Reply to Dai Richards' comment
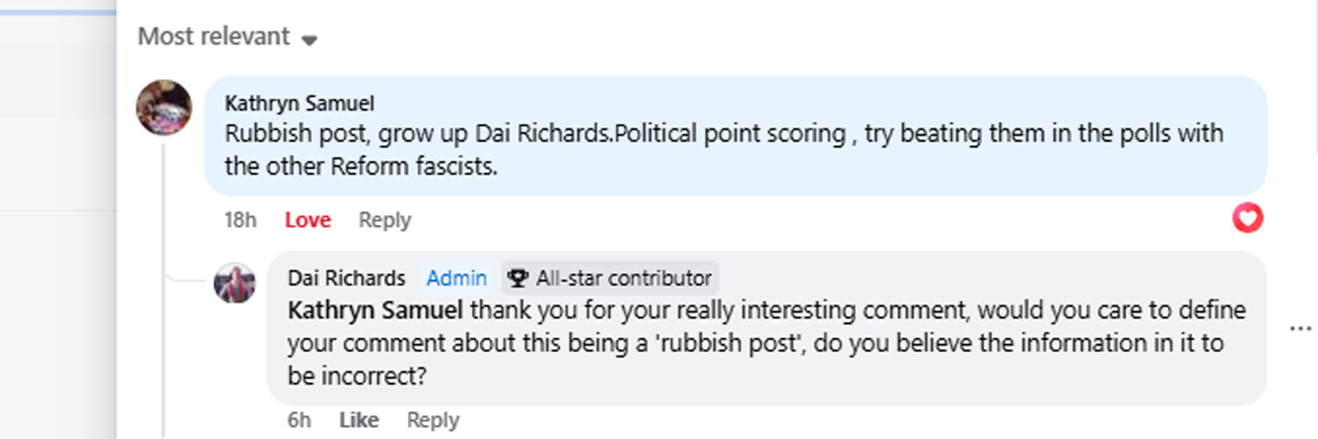 pos(432,421)
